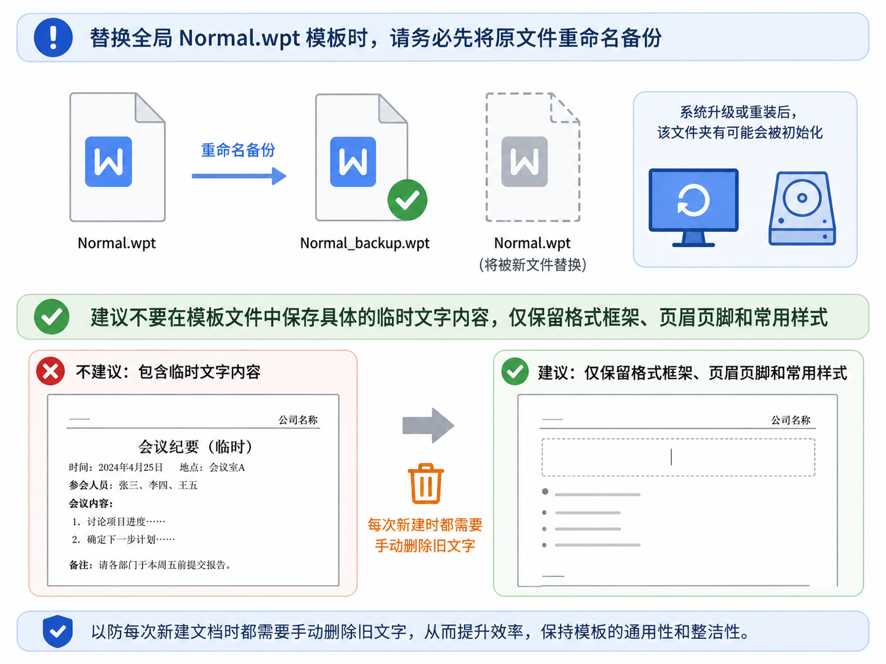The width and height of the screenshot is (886, 664).
Task: Click the (将被新文件替换) caption
Action: pos(532,265)
